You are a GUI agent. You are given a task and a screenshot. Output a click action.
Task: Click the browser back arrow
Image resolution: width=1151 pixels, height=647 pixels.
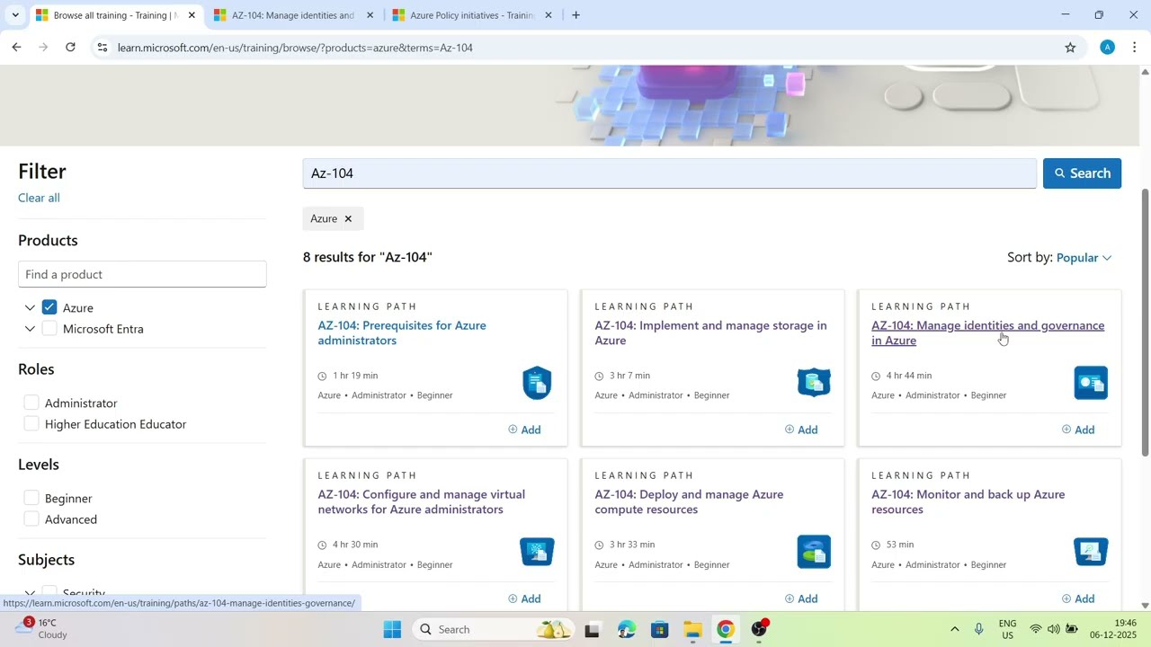click(x=16, y=48)
